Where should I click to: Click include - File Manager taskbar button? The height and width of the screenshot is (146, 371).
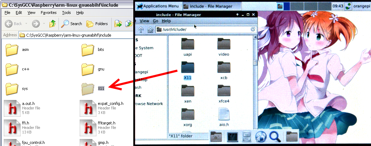[212, 6]
